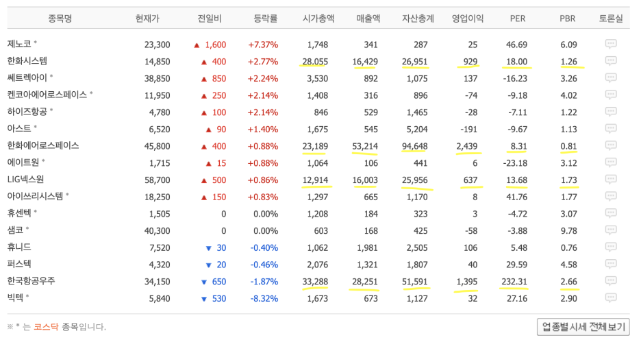Select the 28,055 market cap value
This screenshot has height=340, width=641.
(315, 62)
